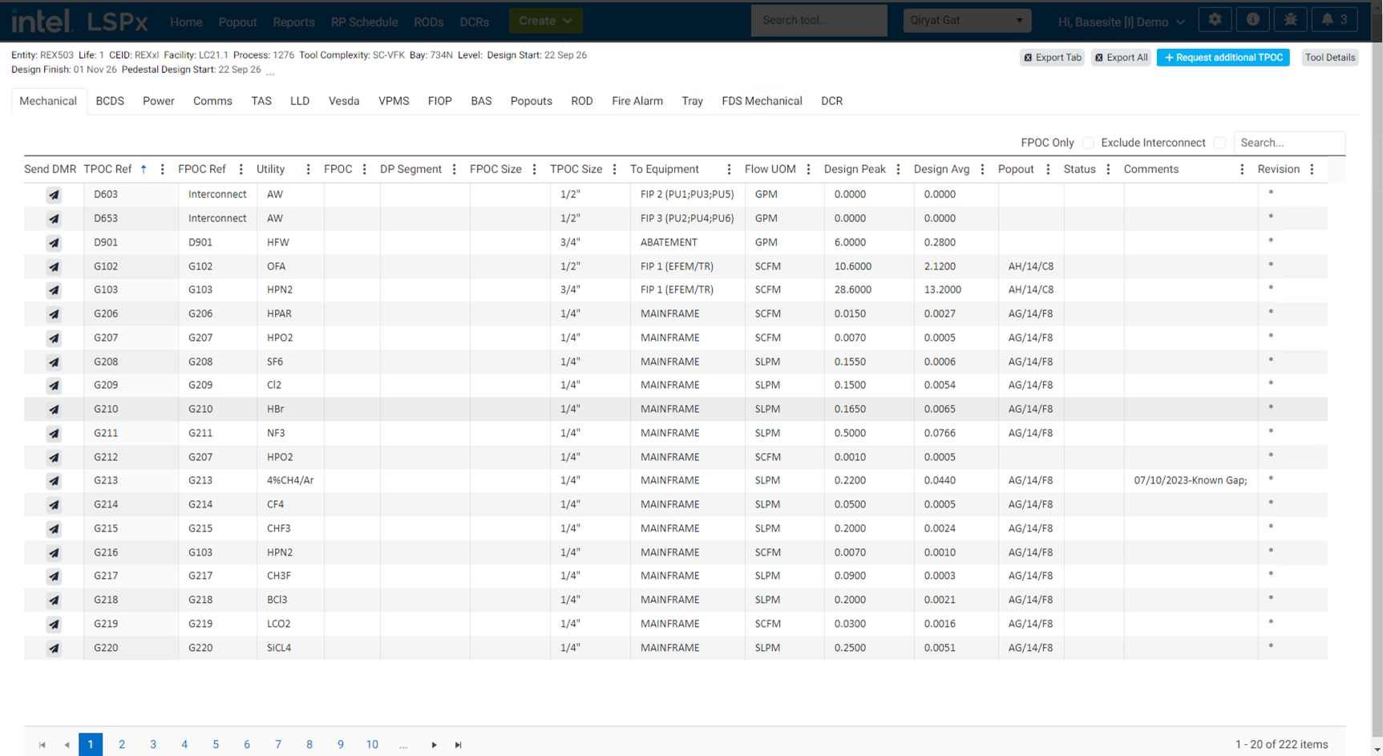
Task: Click Send DMR icon for G213
Action: [x=54, y=481]
